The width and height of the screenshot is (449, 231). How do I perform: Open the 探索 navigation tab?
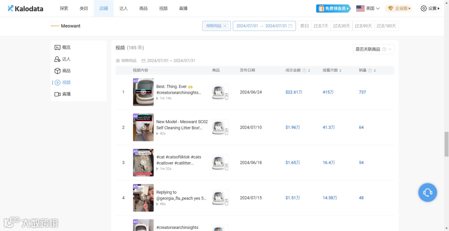64,9
